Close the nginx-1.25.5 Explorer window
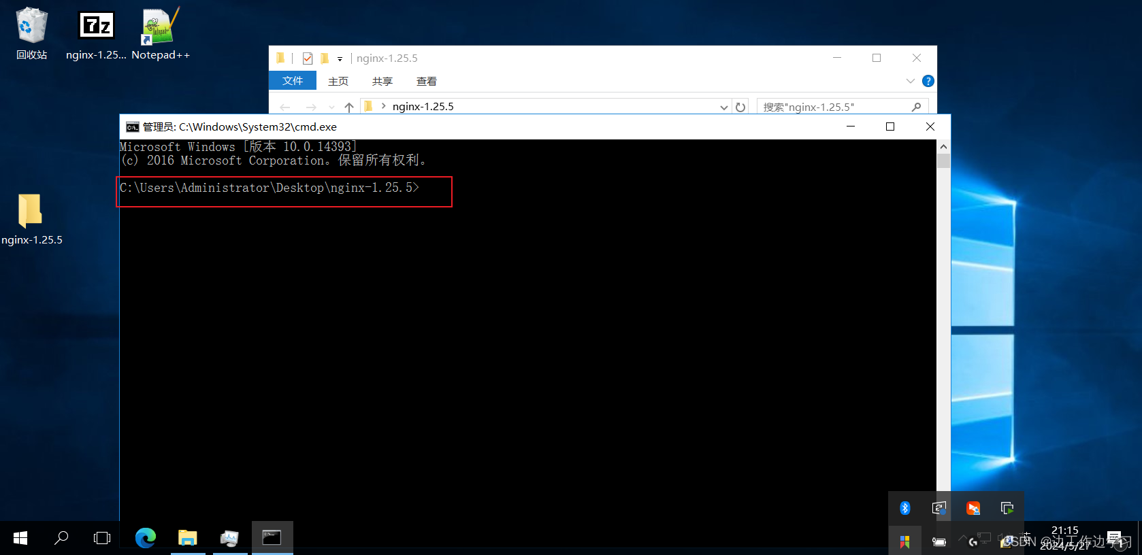 [917, 58]
